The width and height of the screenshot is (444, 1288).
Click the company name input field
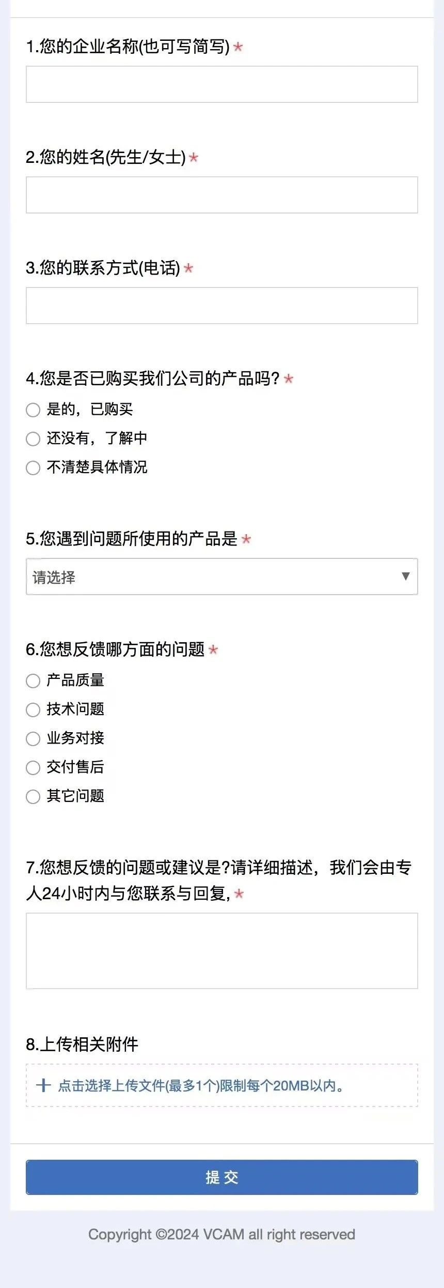tap(221, 84)
